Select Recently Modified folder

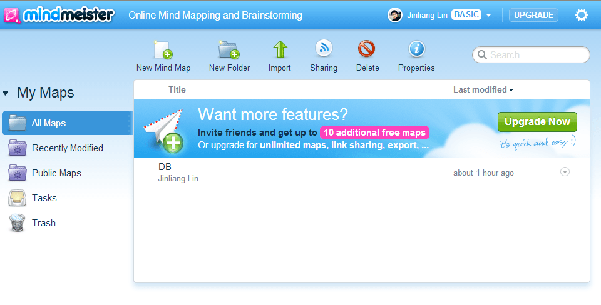[68, 148]
